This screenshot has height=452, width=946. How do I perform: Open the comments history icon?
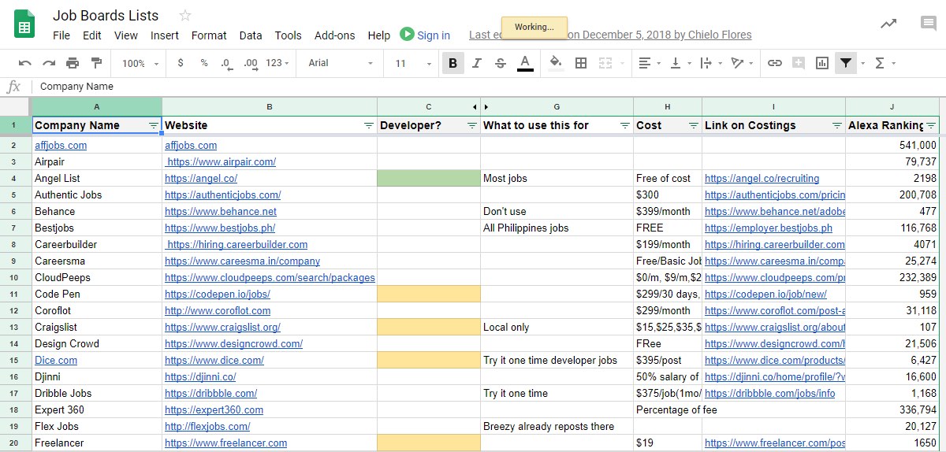(929, 24)
